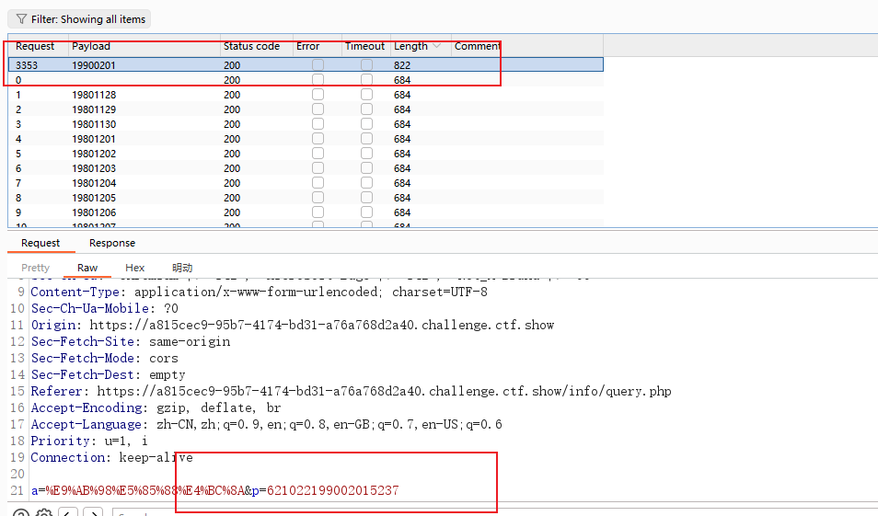Toggle Error checkbox for payload 19801204

(318, 182)
